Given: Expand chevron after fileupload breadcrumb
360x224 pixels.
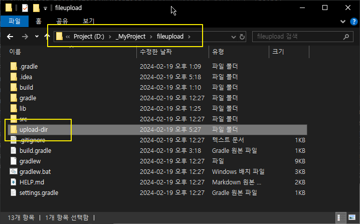Looking at the screenshot, I should point(189,37).
